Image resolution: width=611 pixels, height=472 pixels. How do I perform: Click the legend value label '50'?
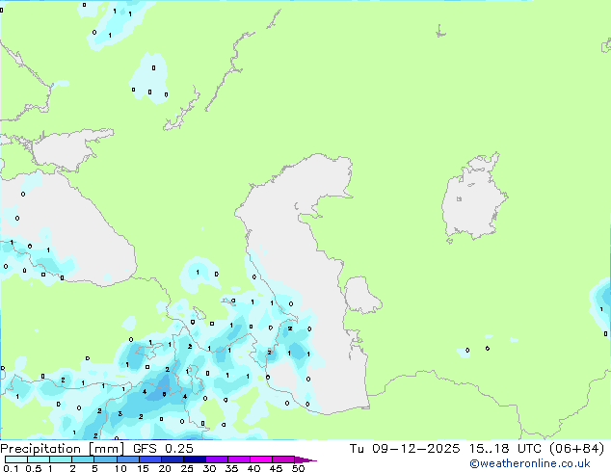point(298,468)
